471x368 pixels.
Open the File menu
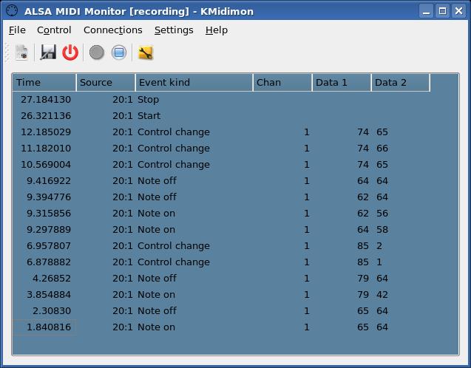(x=17, y=30)
